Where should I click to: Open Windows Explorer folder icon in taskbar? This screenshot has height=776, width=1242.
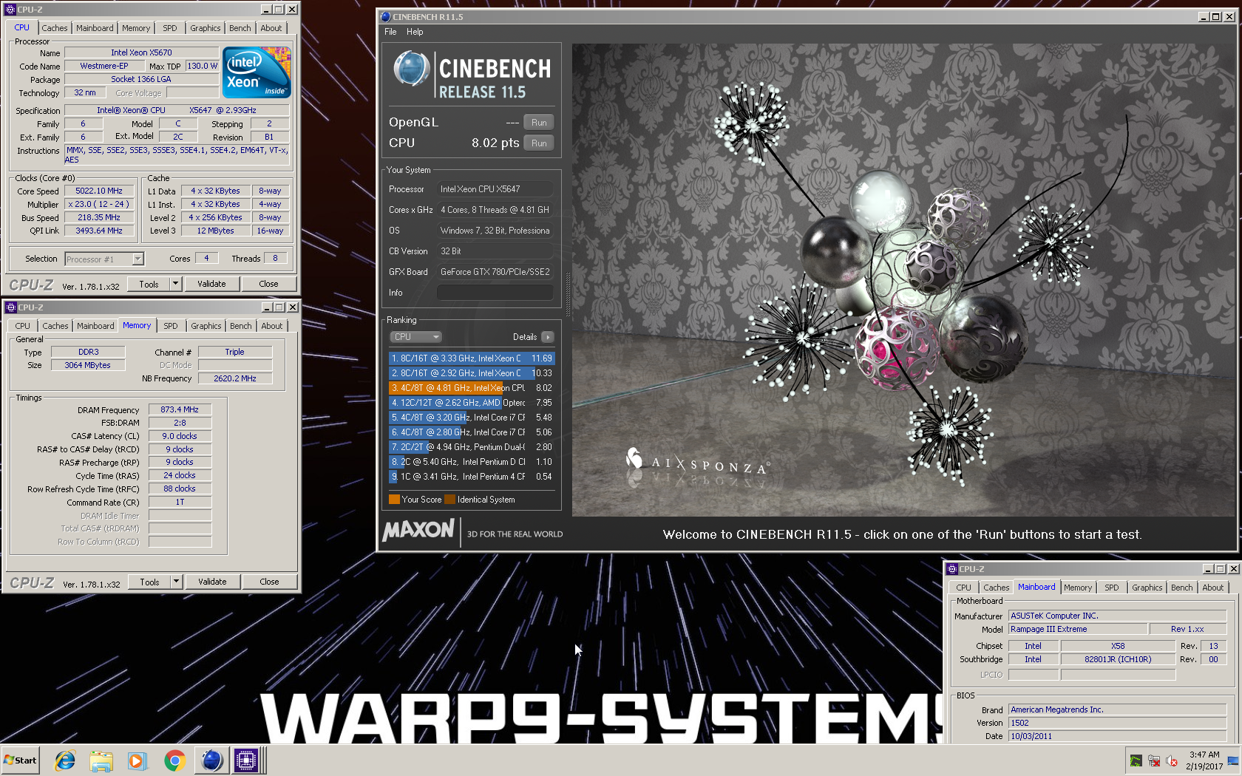(101, 760)
